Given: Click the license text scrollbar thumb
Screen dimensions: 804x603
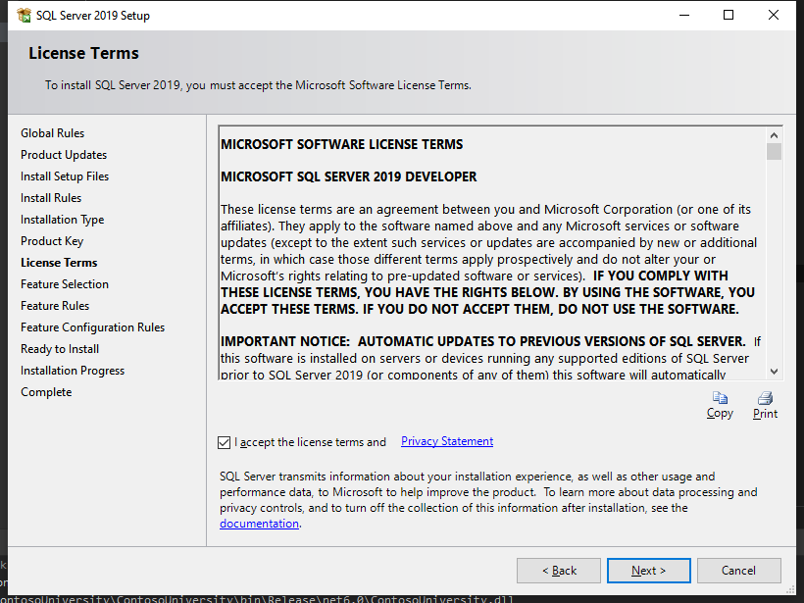Looking at the screenshot, I should pyautogui.click(x=774, y=152).
